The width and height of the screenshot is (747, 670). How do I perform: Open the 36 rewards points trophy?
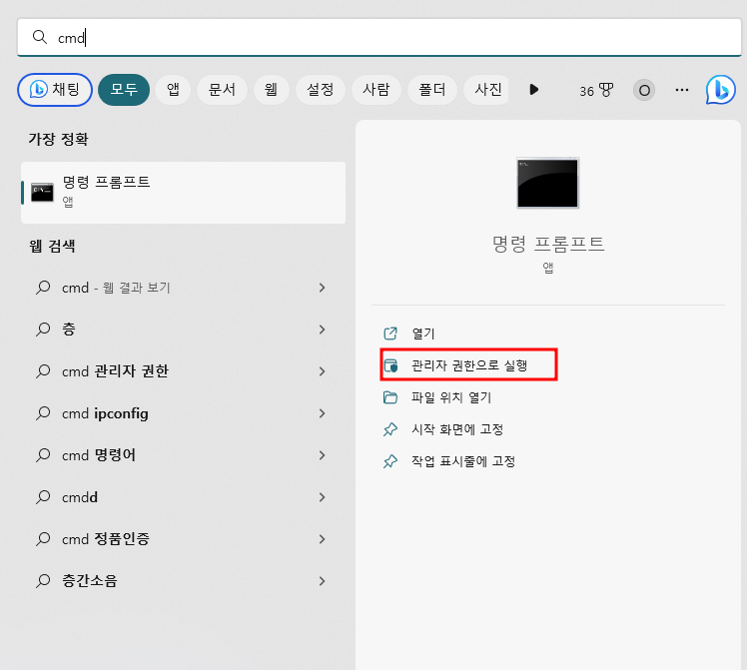pos(596,90)
